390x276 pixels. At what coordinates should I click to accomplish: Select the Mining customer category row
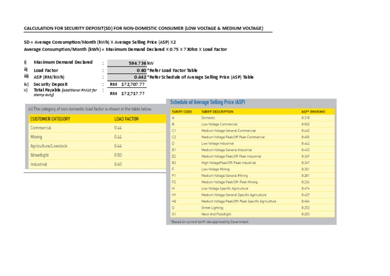point(97,137)
